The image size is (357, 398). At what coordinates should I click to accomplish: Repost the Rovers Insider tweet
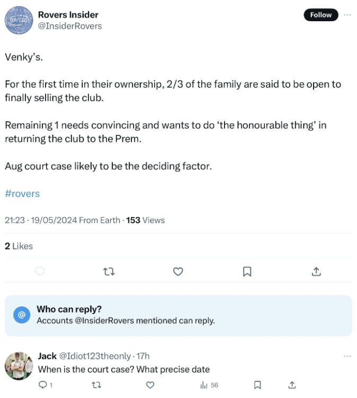click(x=108, y=272)
